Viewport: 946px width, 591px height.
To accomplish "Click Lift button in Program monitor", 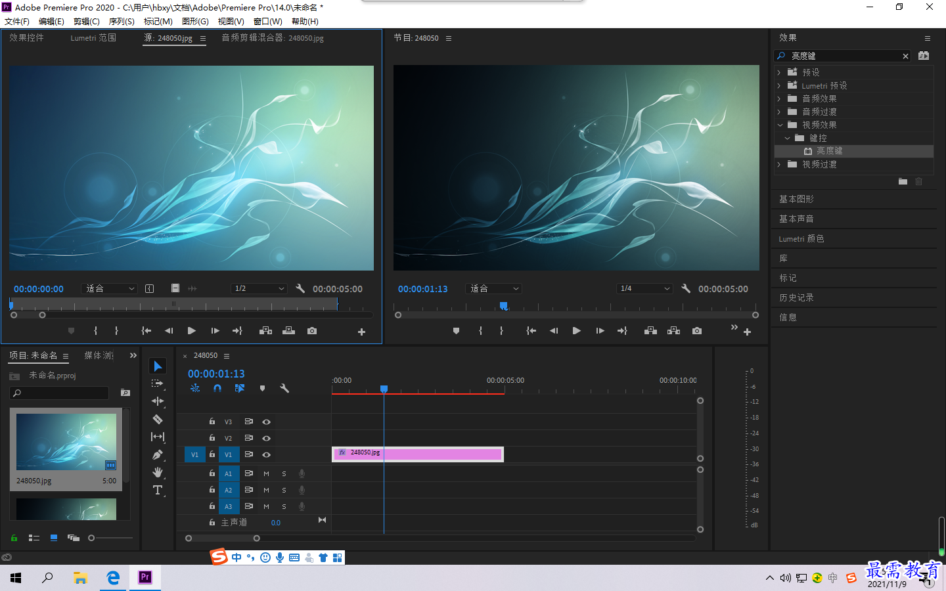I will pyautogui.click(x=650, y=331).
